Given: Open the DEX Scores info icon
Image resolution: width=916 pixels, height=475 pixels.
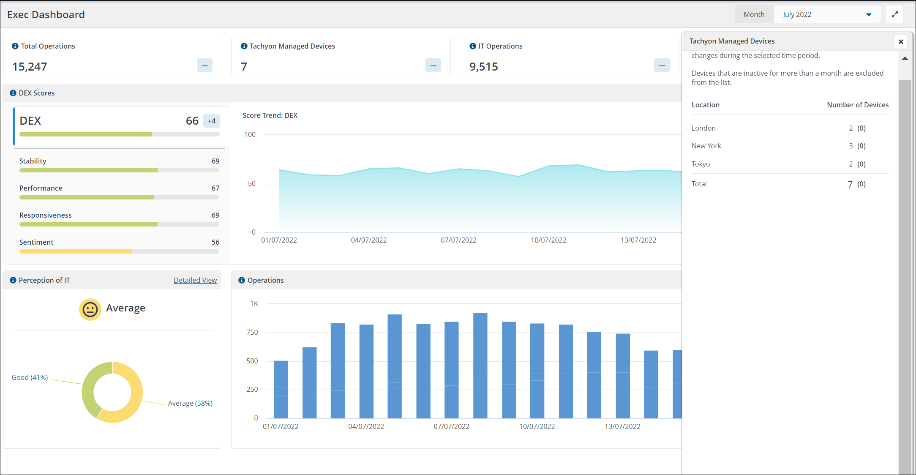Looking at the screenshot, I should [13, 93].
